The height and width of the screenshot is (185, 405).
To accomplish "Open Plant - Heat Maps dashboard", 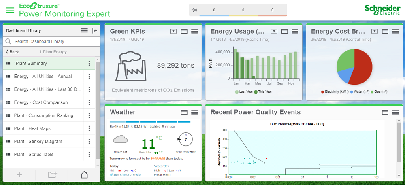I will [43, 128].
